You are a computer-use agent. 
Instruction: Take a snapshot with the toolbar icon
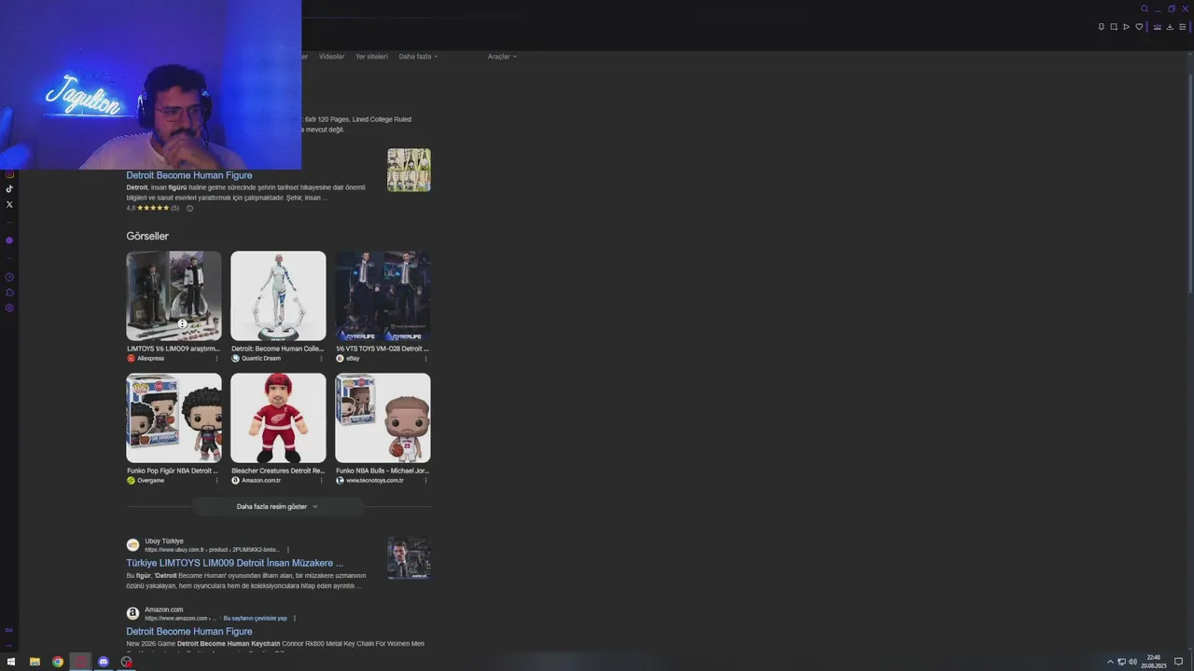[1114, 27]
